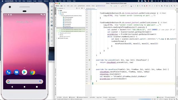Click emulator Volume Down button
The height and width of the screenshot is (100, 178).
[x=52, y=14]
